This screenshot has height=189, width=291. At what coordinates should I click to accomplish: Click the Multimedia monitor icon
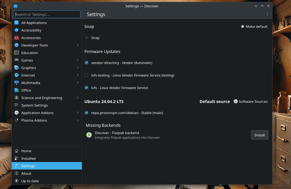pyautogui.click(x=16, y=83)
